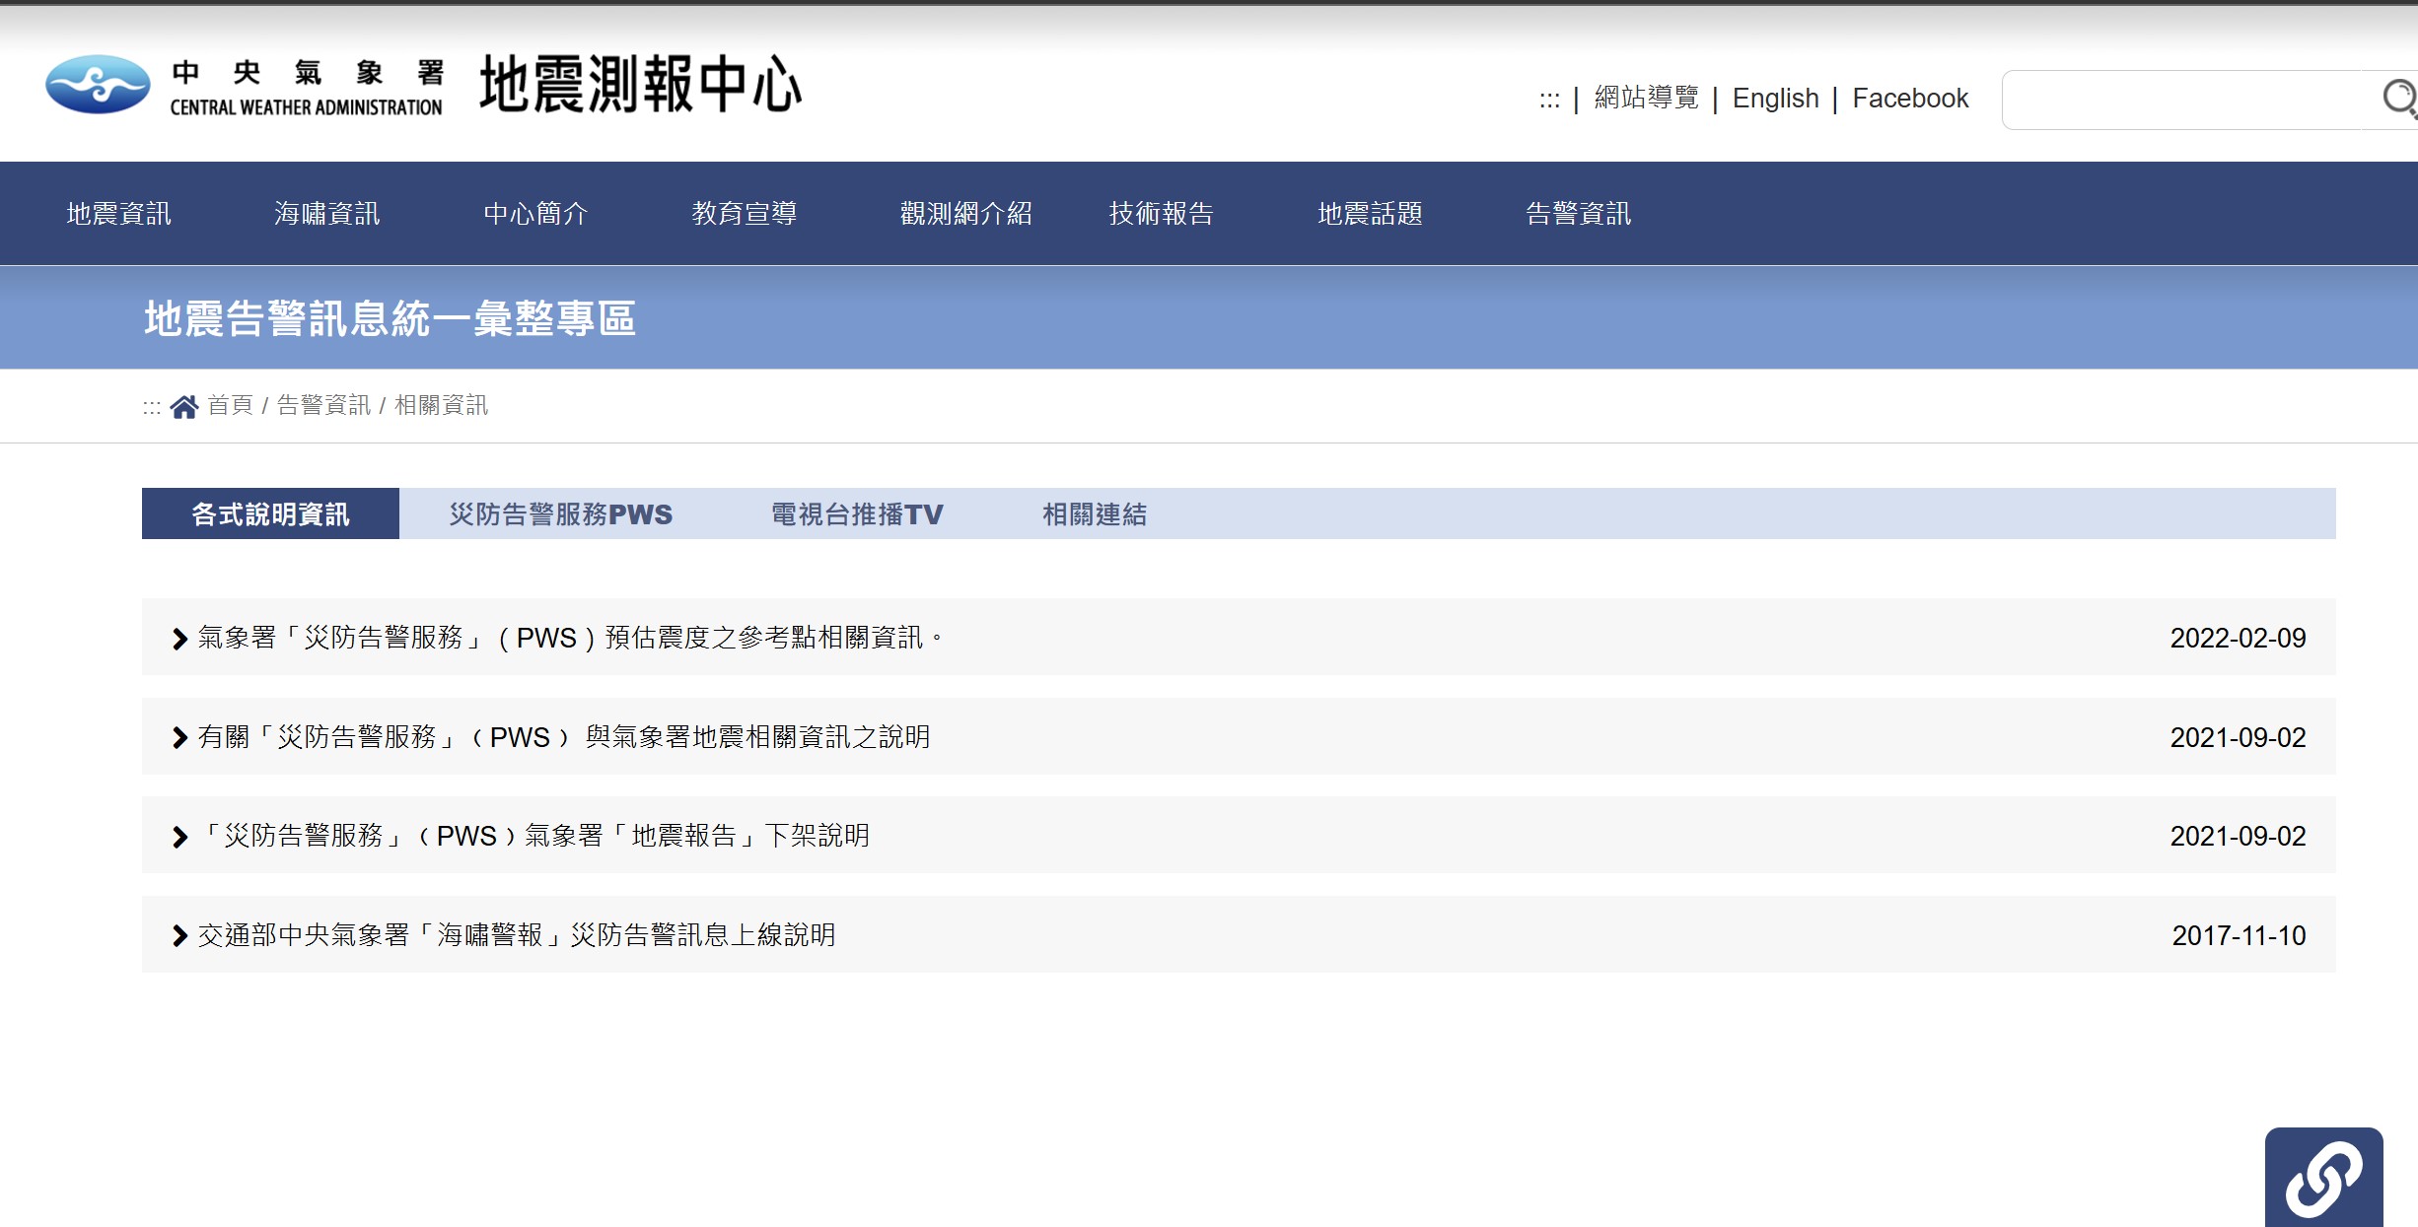Image resolution: width=2418 pixels, height=1227 pixels.
Task: Select the 各式說明資訊 tab
Action: [x=270, y=514]
